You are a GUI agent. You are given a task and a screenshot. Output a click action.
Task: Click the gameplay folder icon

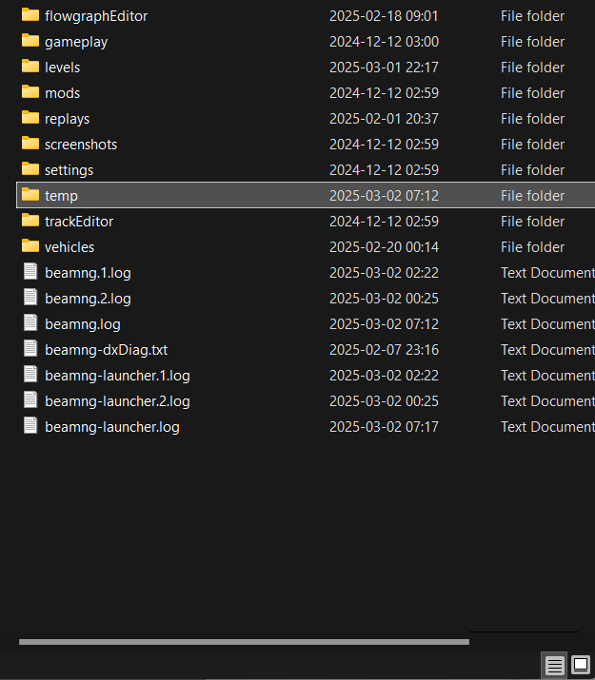pyautogui.click(x=30, y=41)
